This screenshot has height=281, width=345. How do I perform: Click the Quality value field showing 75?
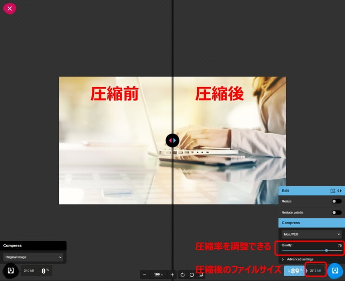[x=339, y=245]
